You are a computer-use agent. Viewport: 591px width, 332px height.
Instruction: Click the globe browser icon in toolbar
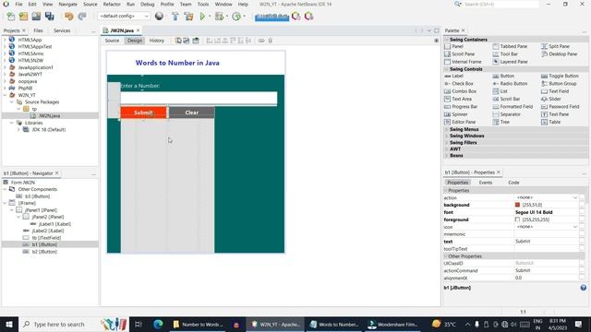click(x=159, y=17)
